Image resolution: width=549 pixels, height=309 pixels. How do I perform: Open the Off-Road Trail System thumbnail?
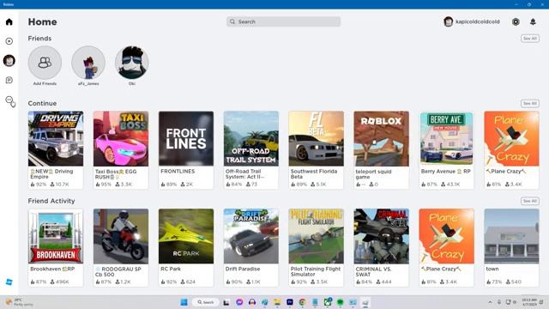[x=251, y=139]
